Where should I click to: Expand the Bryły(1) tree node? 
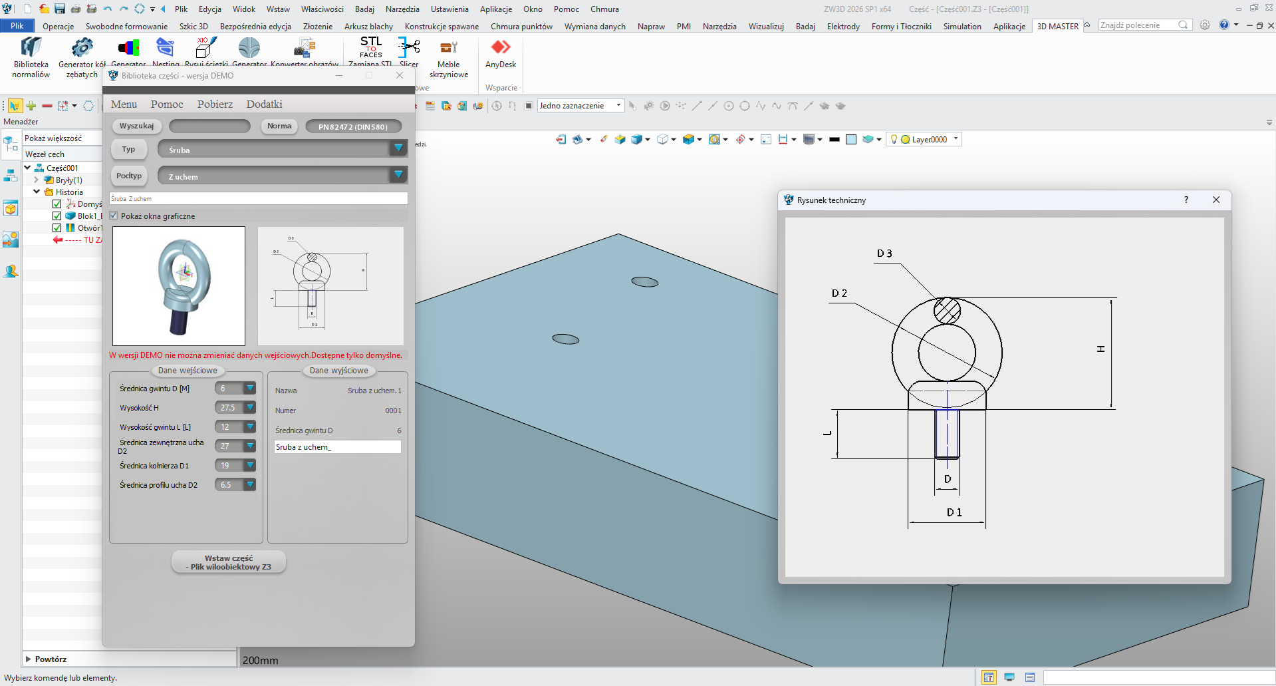point(37,180)
